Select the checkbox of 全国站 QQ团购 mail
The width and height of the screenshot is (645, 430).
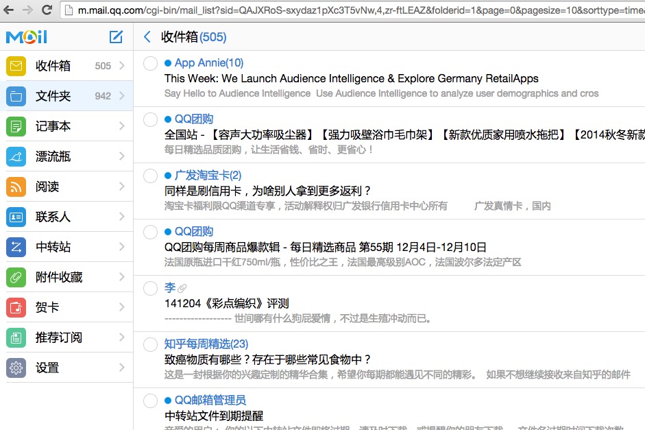pyautogui.click(x=150, y=120)
